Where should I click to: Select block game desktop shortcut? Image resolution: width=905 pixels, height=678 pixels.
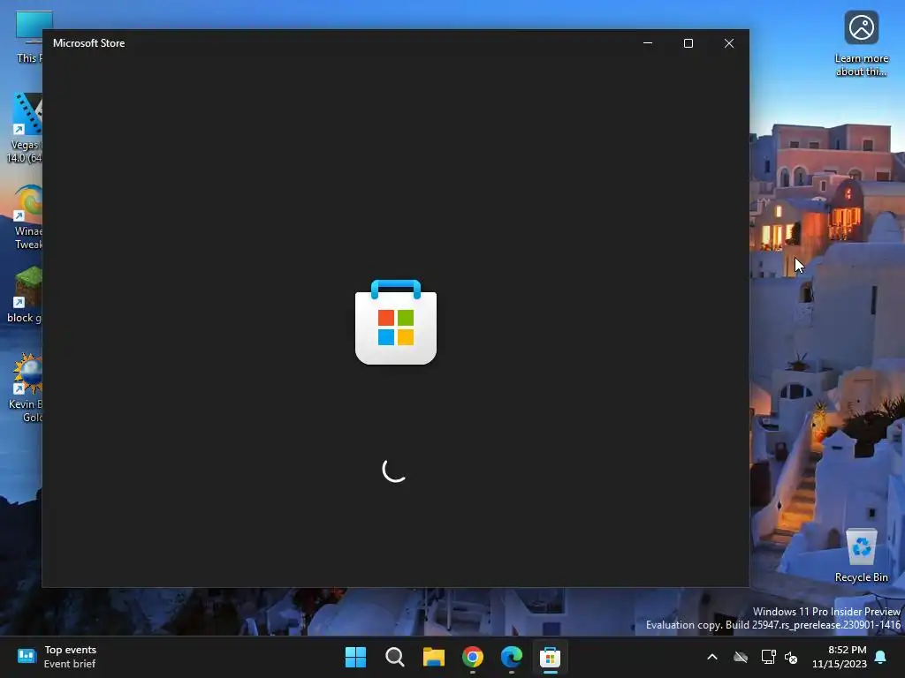pos(25,295)
